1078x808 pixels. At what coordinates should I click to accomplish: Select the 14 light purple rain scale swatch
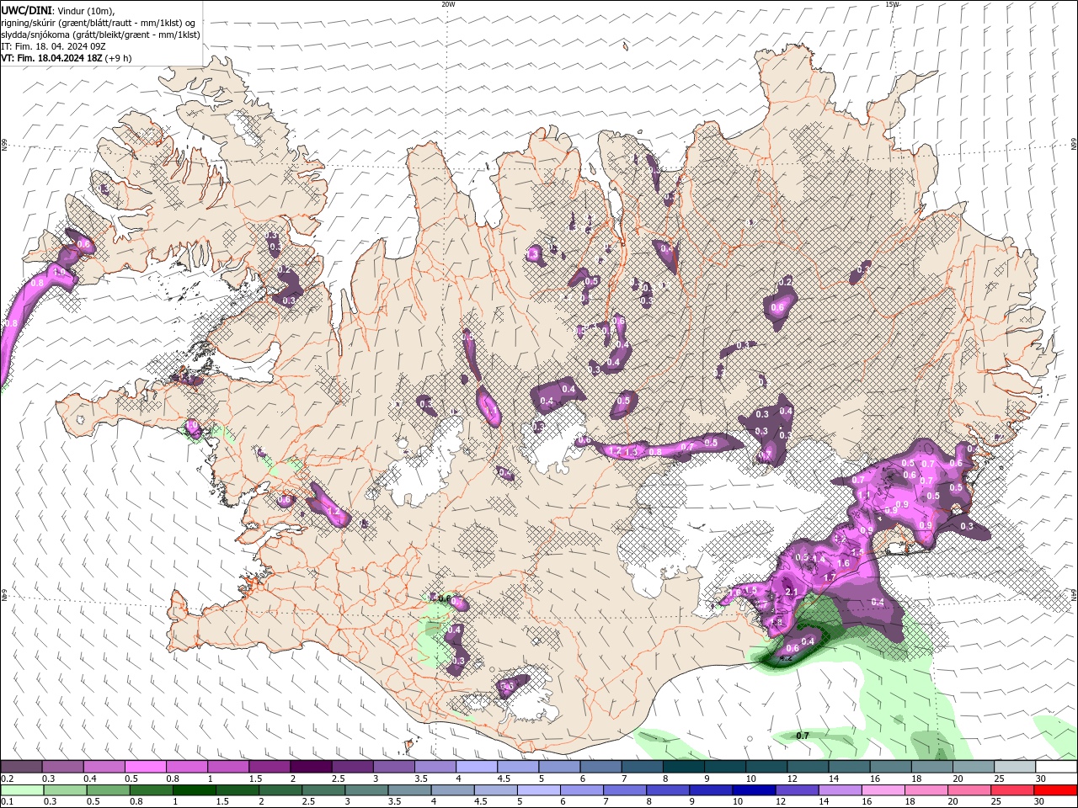pyautogui.click(x=840, y=790)
